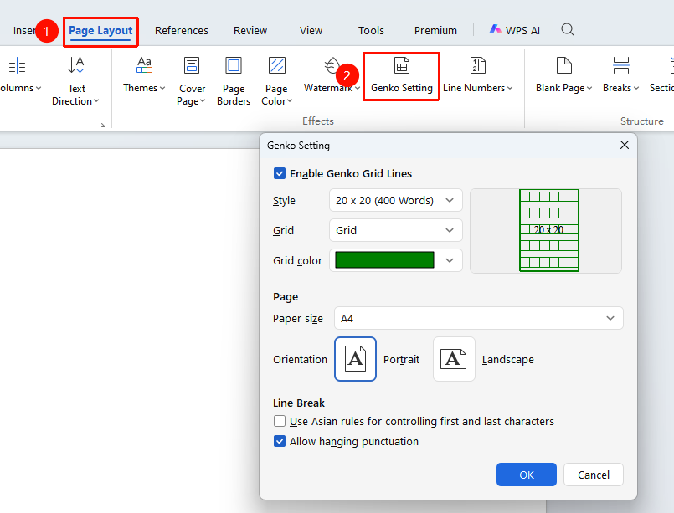This screenshot has height=513, width=674.
Task: Click the Line Numbers icon
Action: click(x=477, y=66)
